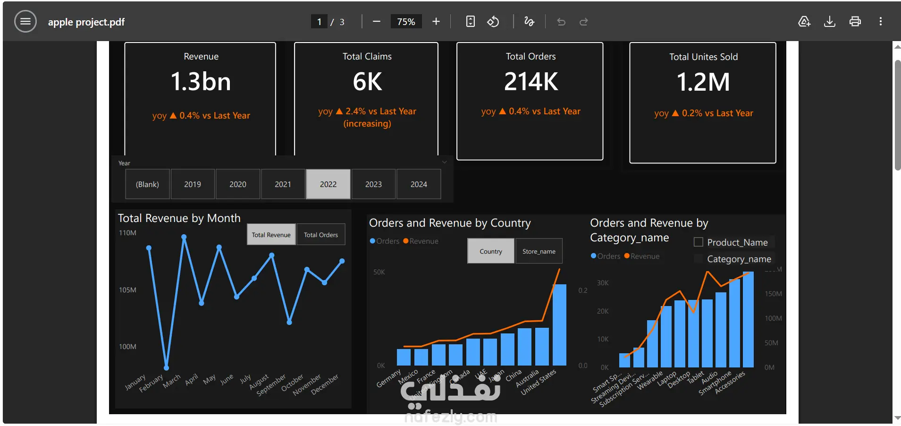Screen dimensions: 901x426
Task: Select year 2020 in slicer
Action: [238, 184]
